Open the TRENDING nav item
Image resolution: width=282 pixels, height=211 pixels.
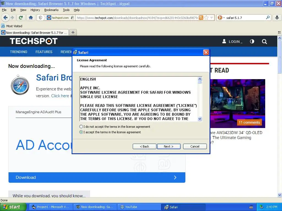tap(18, 52)
